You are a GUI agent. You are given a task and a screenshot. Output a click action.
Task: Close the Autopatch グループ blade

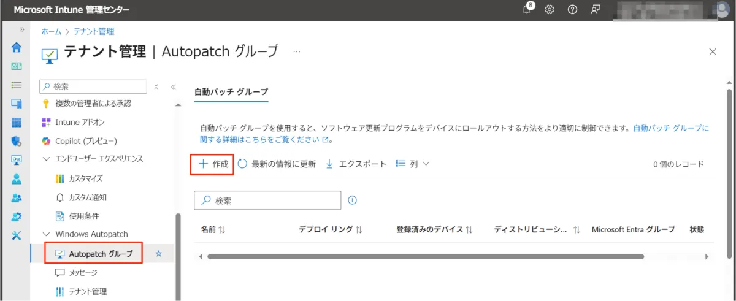point(713,52)
